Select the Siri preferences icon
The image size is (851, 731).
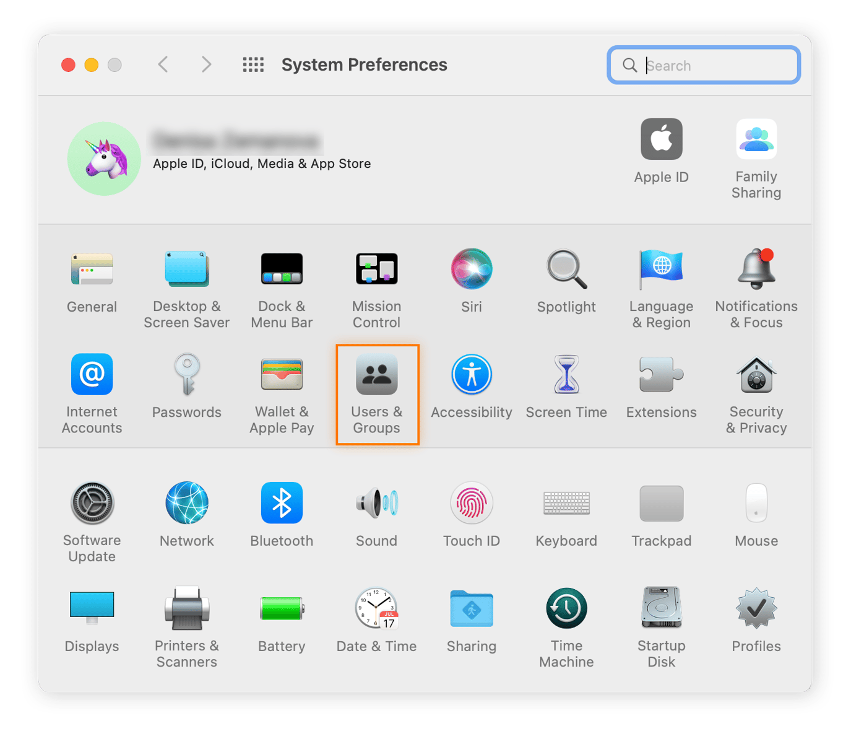471,269
